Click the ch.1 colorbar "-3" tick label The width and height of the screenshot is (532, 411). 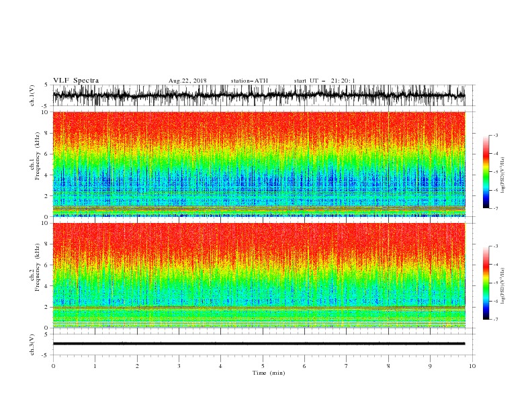pyautogui.click(x=495, y=135)
